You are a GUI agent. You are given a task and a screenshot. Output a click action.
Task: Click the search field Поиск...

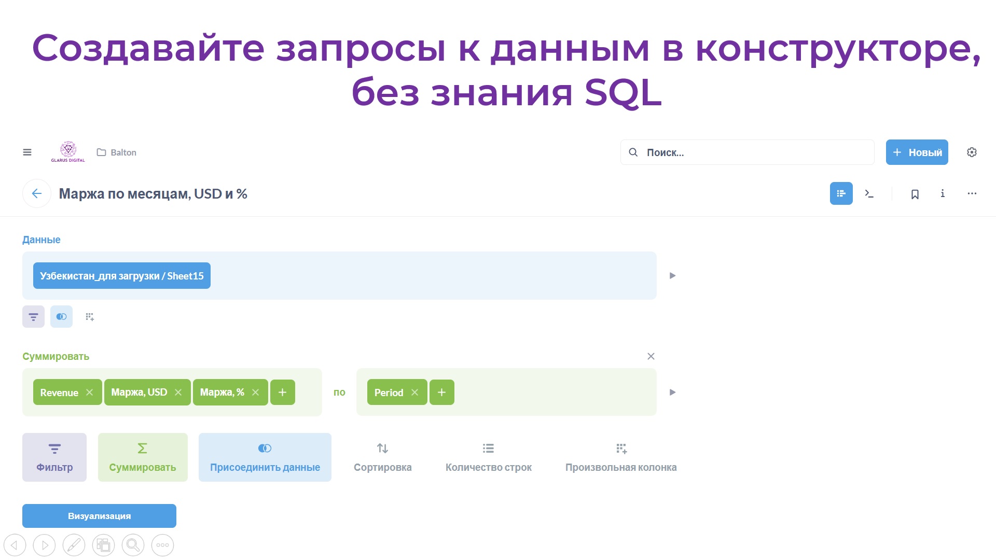coord(747,152)
